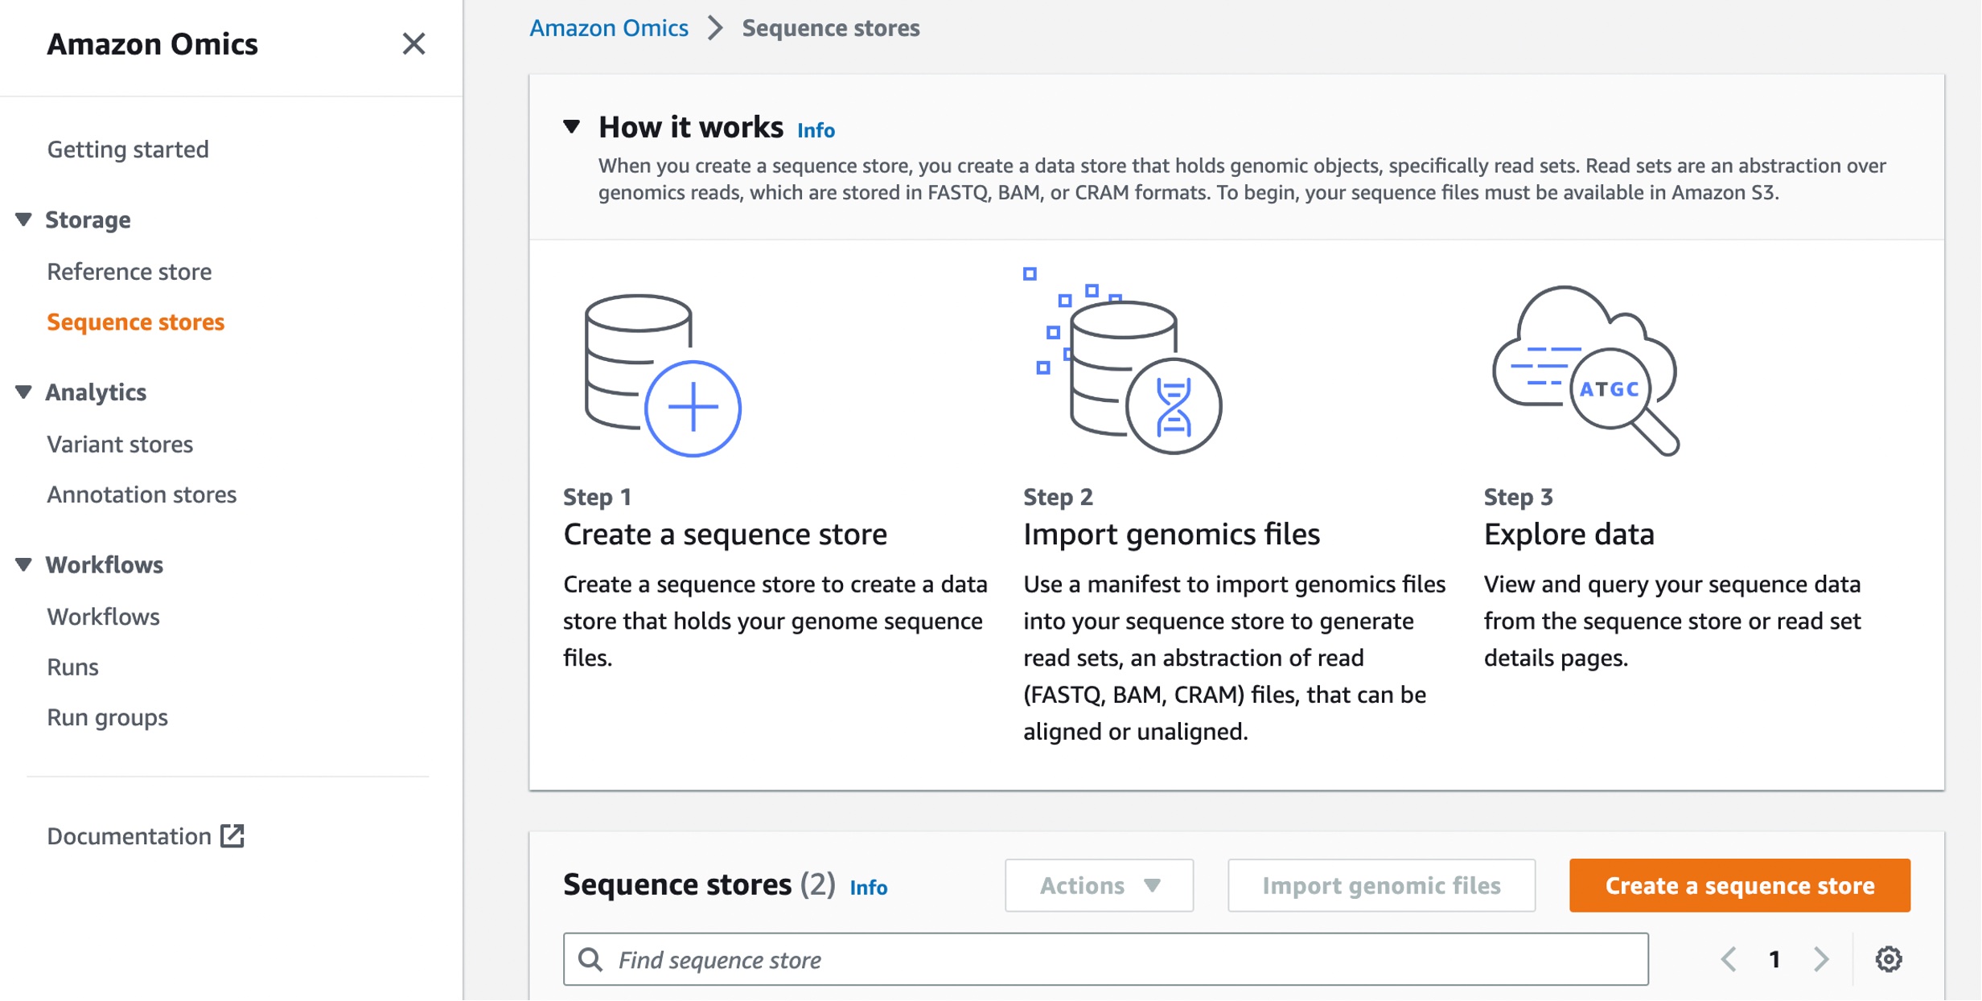Go to previous page of sequence stores
Viewport: 1982px width, 1001px height.
pyautogui.click(x=1729, y=958)
